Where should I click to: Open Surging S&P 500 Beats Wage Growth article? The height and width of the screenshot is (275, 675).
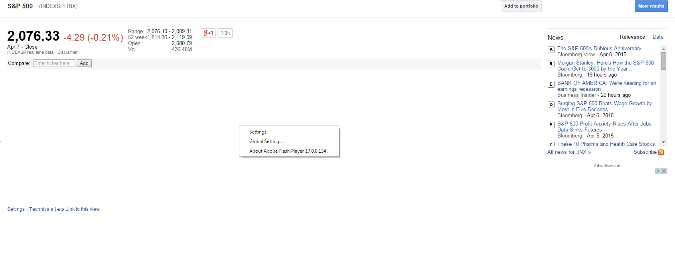(x=604, y=106)
